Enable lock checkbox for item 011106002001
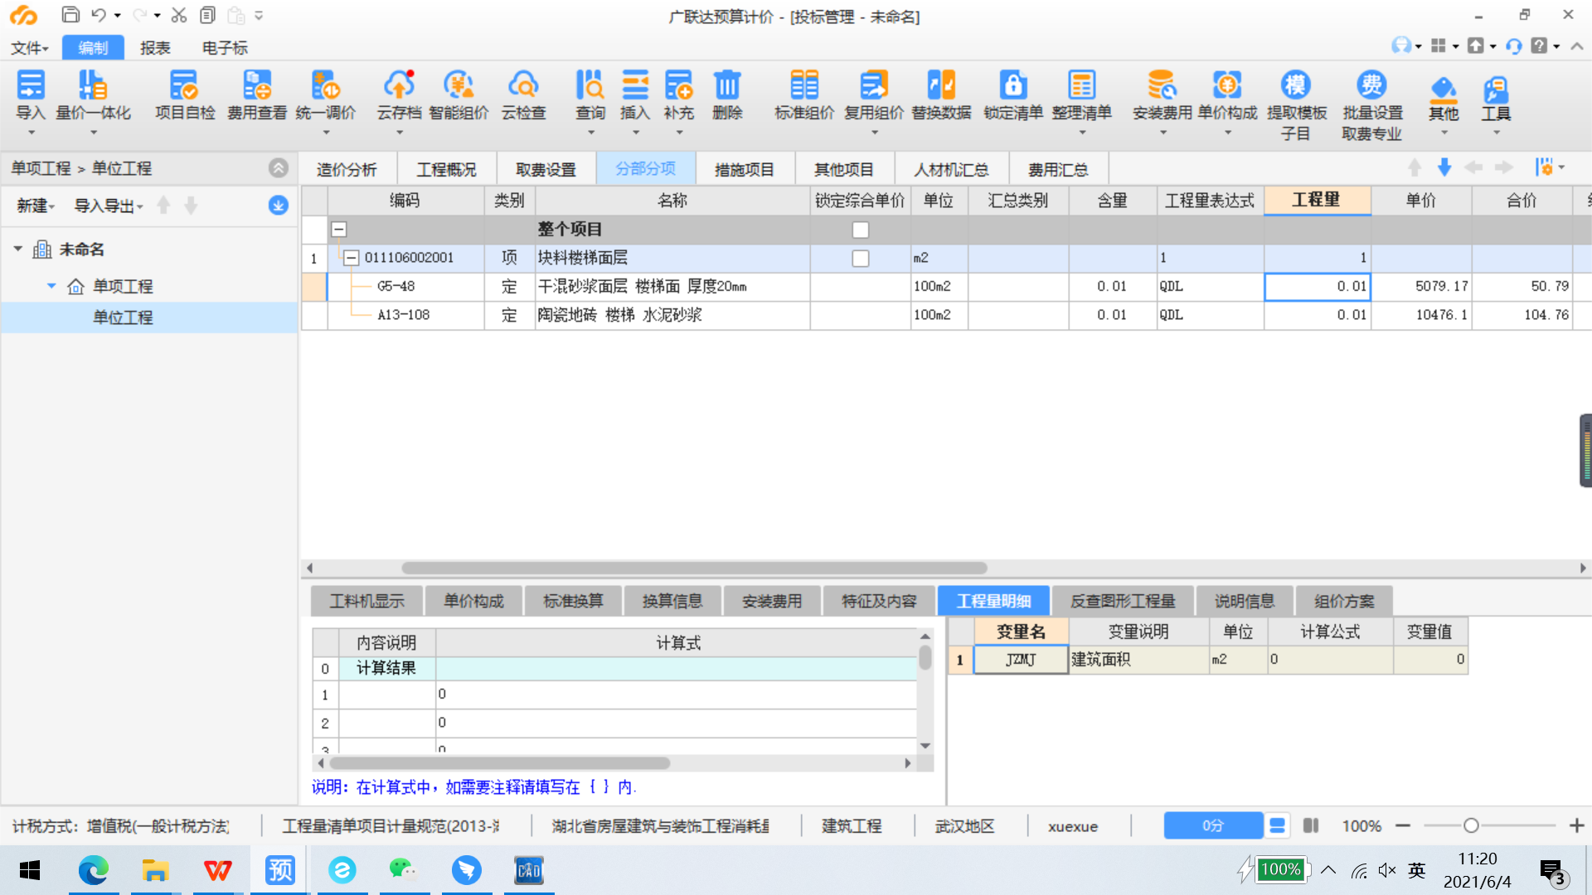 pyautogui.click(x=861, y=258)
